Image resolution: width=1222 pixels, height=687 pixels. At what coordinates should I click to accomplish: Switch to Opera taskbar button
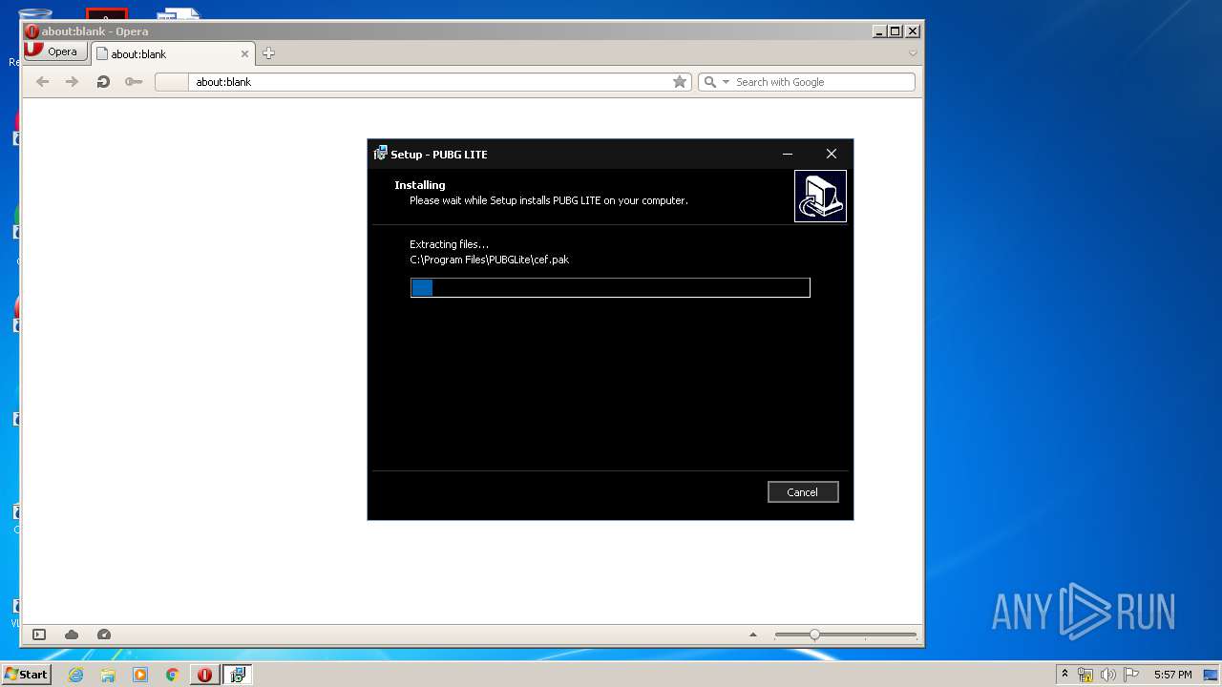[204, 675]
